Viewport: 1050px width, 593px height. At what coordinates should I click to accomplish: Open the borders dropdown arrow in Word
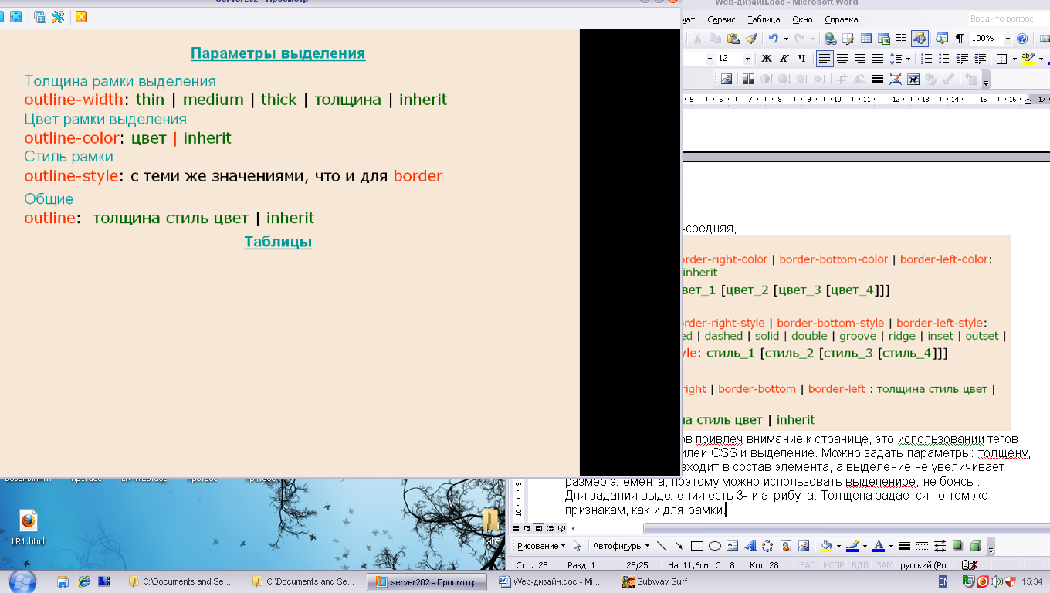[1014, 59]
